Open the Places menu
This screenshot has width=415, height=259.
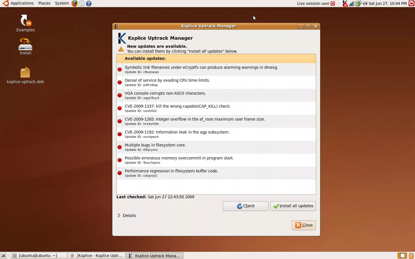pos(44,3)
